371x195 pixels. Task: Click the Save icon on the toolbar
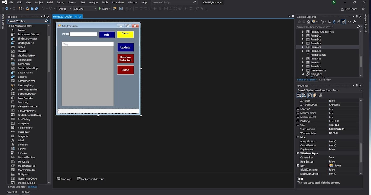tap(32, 9)
